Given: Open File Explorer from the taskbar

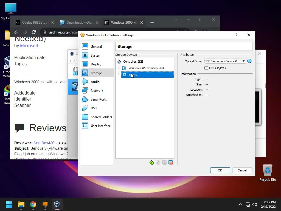Looking at the screenshot, I should (x=21, y=204).
